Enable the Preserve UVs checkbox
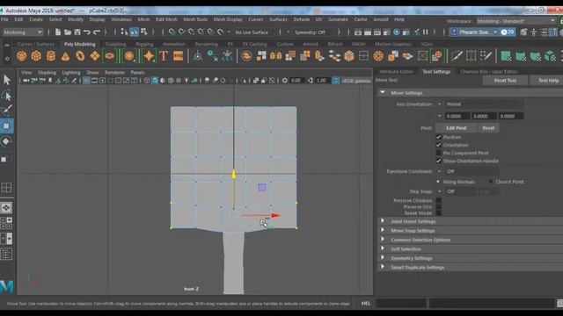 [x=438, y=207]
